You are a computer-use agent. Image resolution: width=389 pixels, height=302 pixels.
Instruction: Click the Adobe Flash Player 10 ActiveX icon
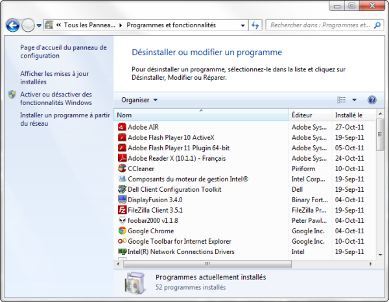tap(122, 137)
